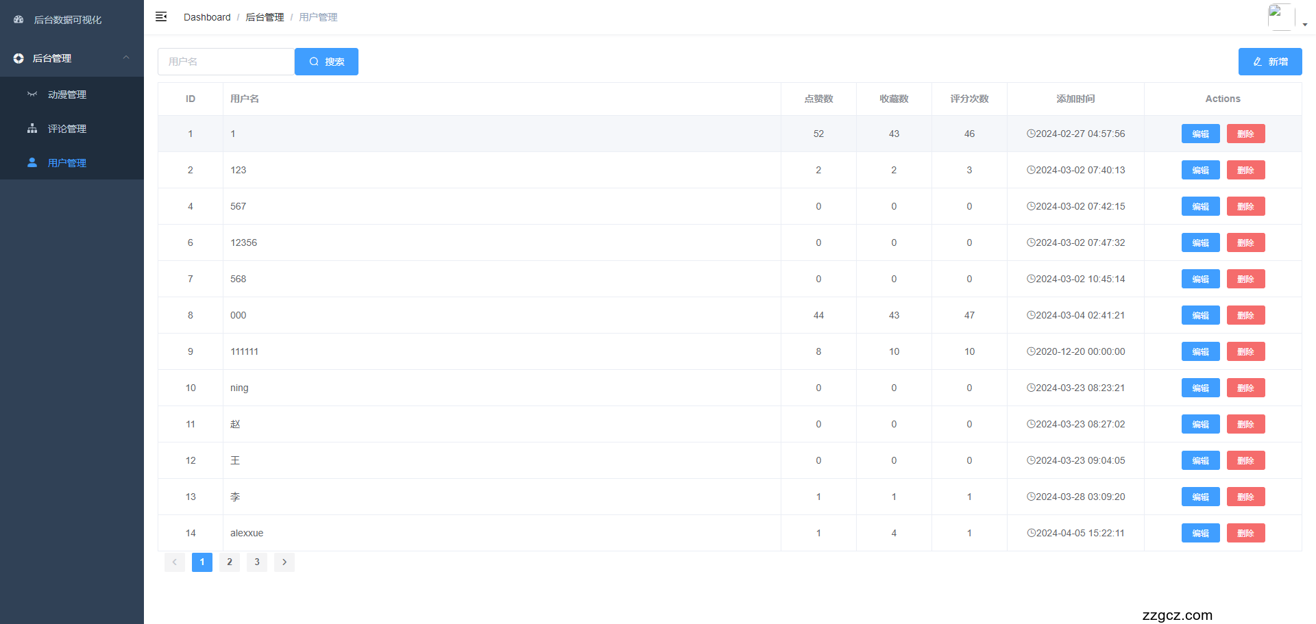The height and width of the screenshot is (624, 1316).
Task: Click the 后台管理 plus-circle icon
Action: pos(19,59)
